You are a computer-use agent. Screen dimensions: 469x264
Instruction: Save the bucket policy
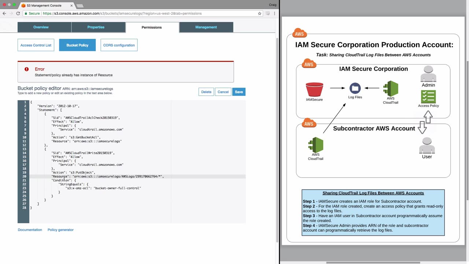[x=239, y=92]
